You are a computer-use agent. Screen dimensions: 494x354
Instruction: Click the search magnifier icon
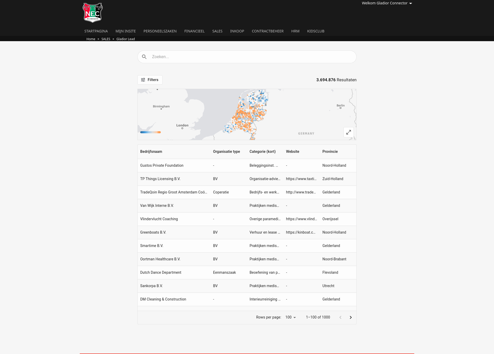point(144,57)
